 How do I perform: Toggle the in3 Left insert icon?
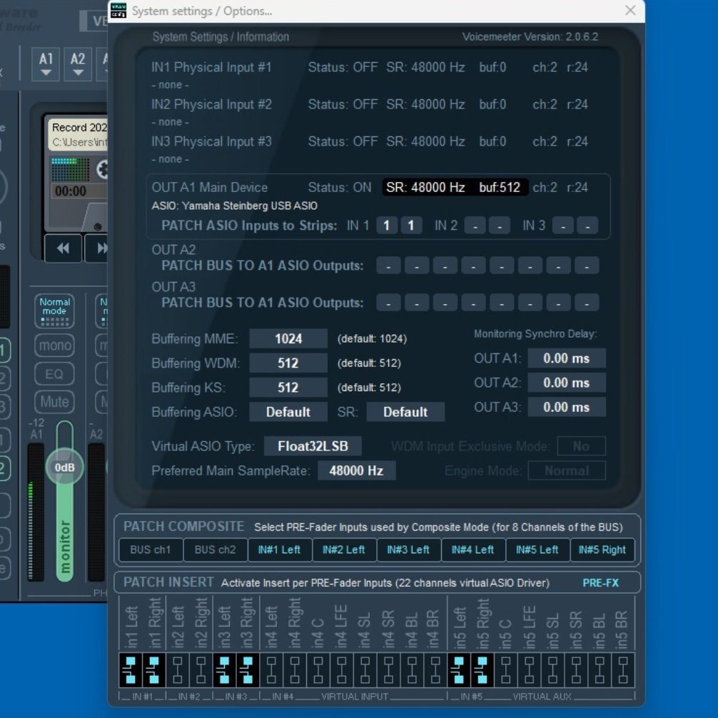pos(224,670)
